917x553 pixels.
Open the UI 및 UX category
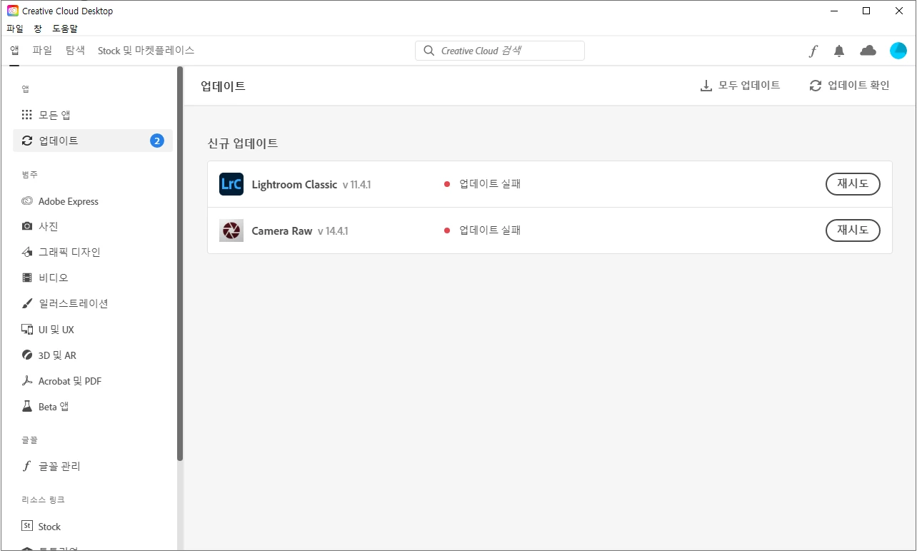[93, 330]
